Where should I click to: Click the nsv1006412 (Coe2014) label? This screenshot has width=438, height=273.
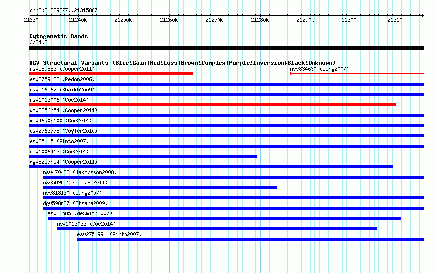[59, 152]
